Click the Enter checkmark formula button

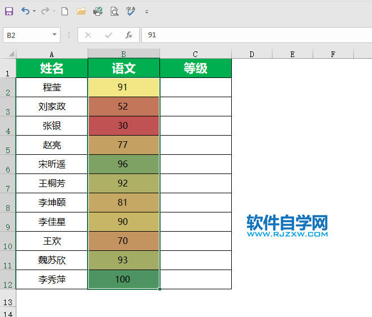pyautogui.click(x=109, y=35)
